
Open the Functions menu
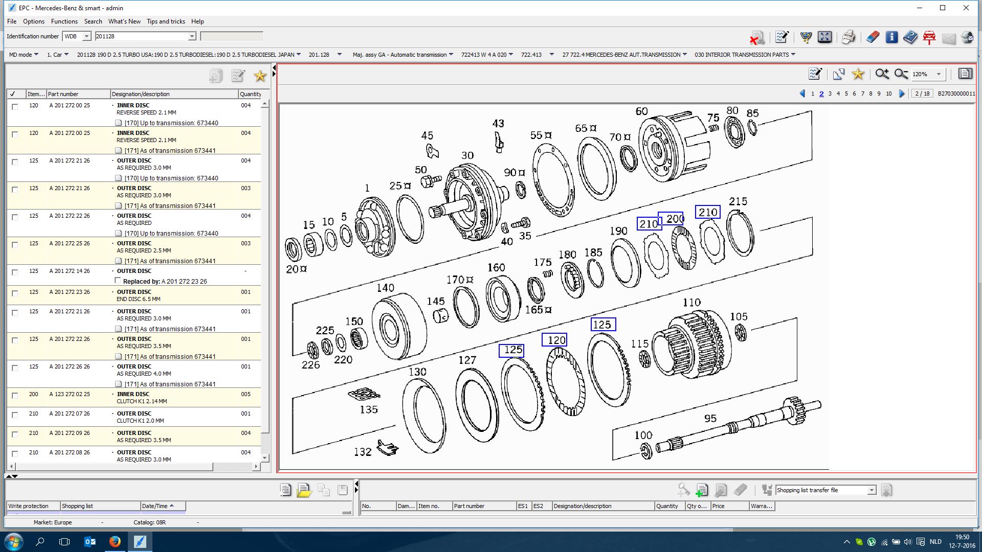[64, 21]
